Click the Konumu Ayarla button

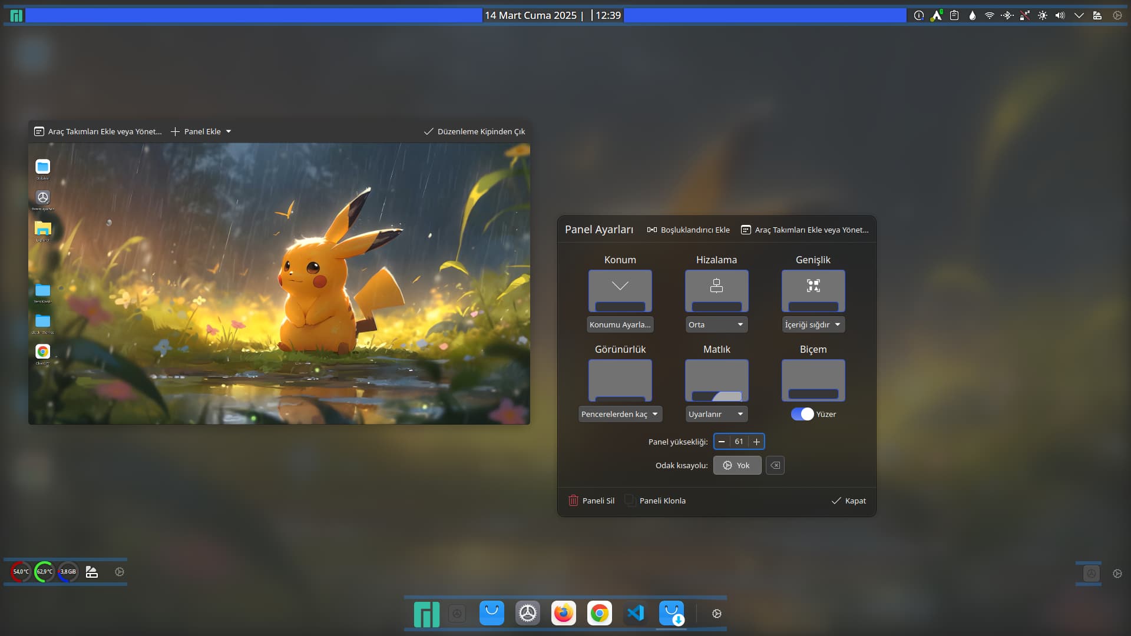pyautogui.click(x=620, y=324)
